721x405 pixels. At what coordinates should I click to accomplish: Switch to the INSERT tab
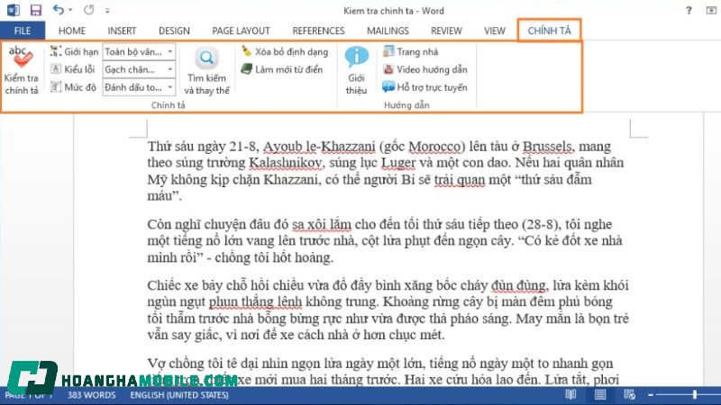point(122,31)
